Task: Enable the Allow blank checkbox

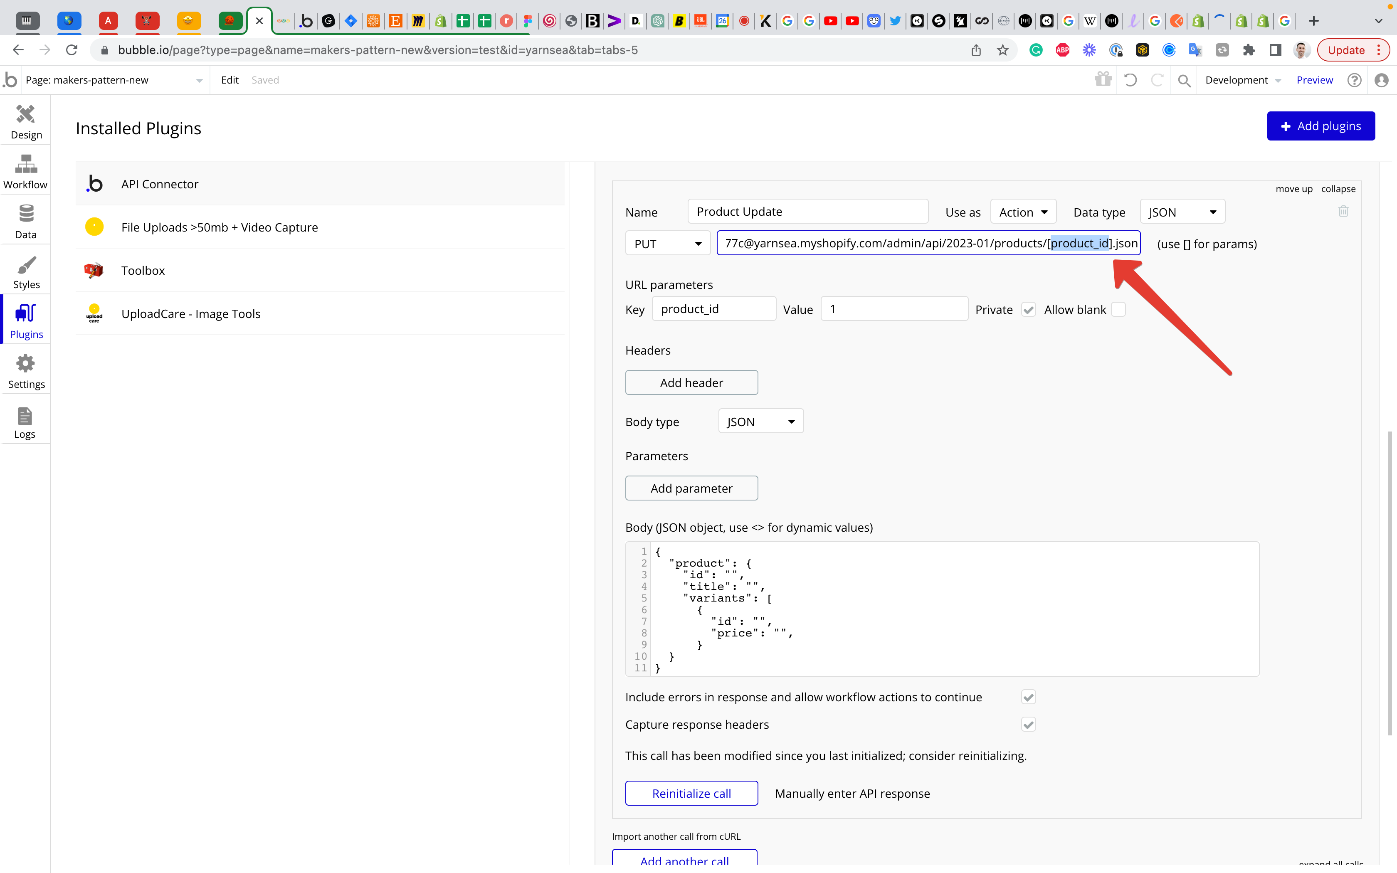Action: coord(1118,309)
